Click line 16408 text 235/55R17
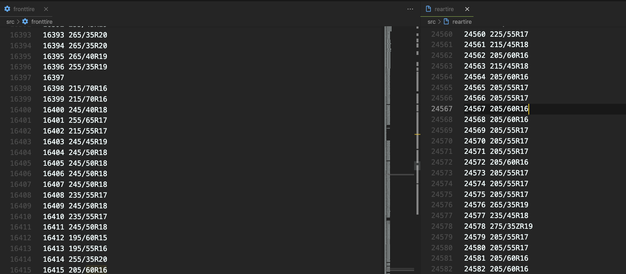The height and width of the screenshot is (274, 626). tap(88, 195)
